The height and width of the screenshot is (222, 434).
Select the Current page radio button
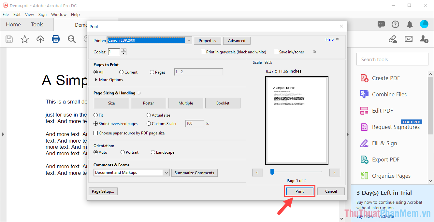[121, 72]
